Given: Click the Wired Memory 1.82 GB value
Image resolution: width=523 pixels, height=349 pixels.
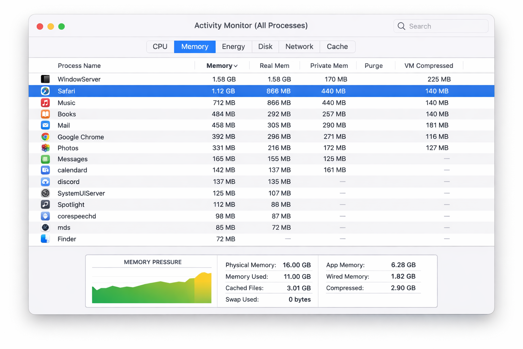Looking at the screenshot, I should (x=403, y=276).
